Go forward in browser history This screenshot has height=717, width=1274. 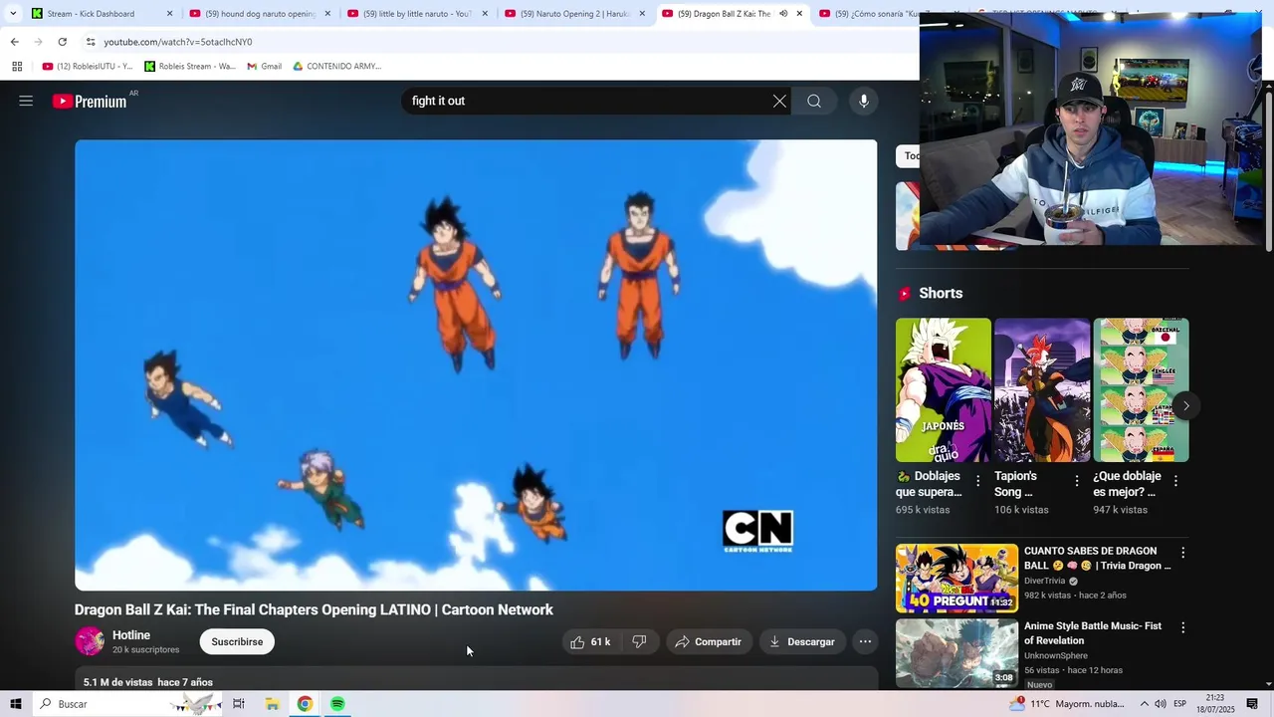point(38,42)
